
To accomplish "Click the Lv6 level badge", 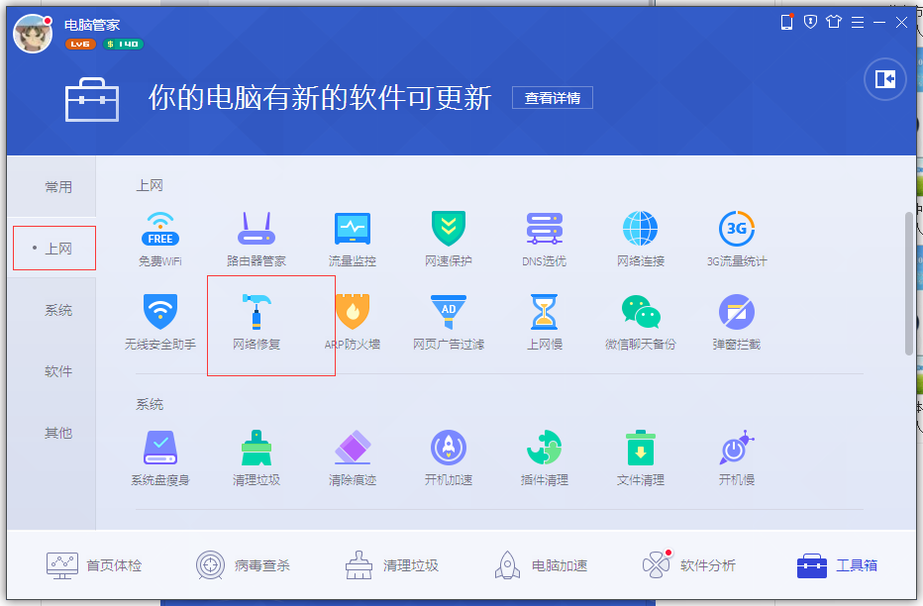I will click(80, 45).
